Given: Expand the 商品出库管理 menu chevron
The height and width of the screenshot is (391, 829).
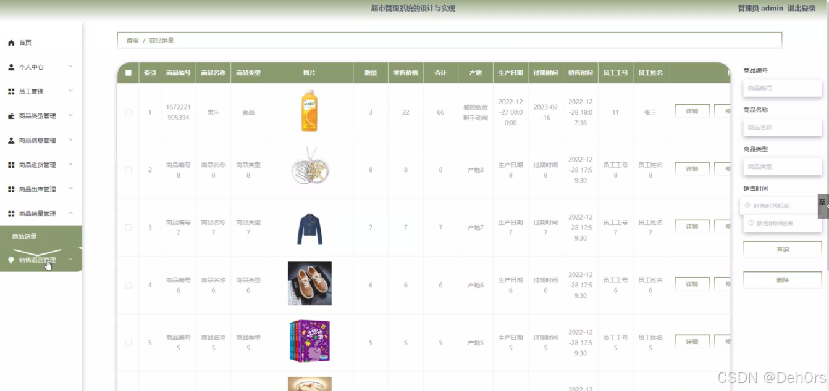Looking at the screenshot, I should click(70, 188).
